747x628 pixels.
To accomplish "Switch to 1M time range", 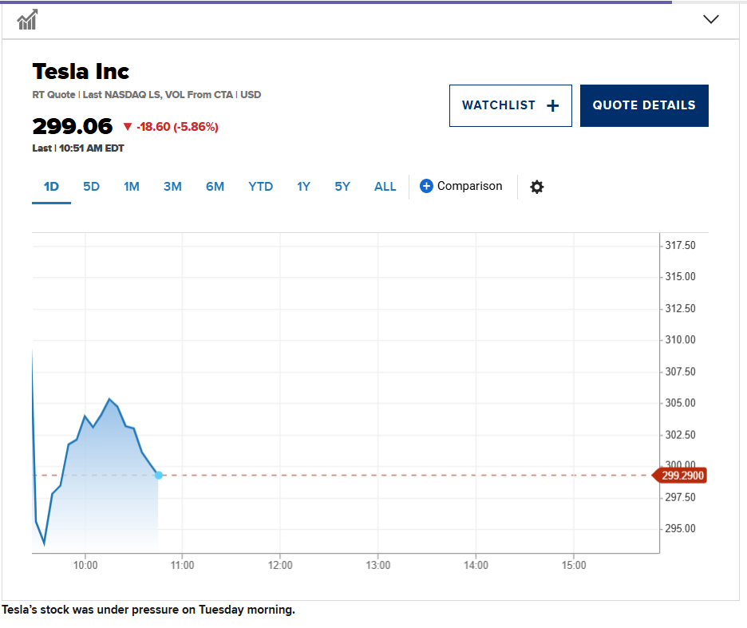I will click(132, 187).
